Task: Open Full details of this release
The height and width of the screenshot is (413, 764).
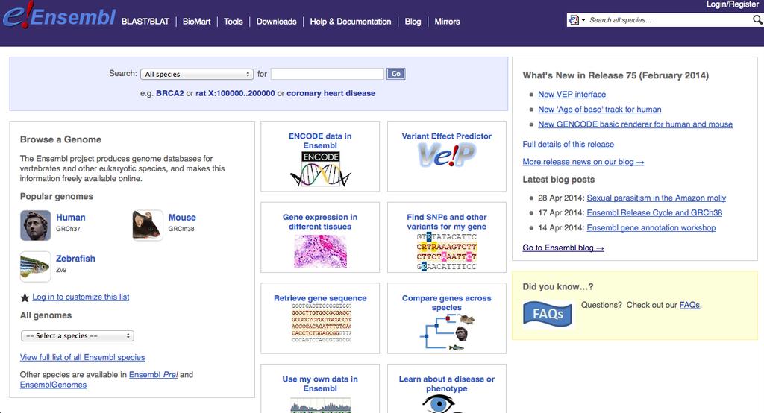Action: point(568,144)
